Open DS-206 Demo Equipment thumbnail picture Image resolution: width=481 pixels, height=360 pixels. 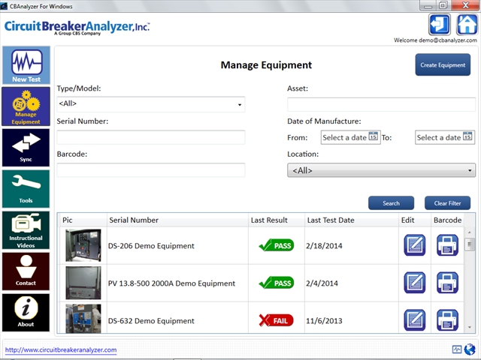(x=83, y=245)
